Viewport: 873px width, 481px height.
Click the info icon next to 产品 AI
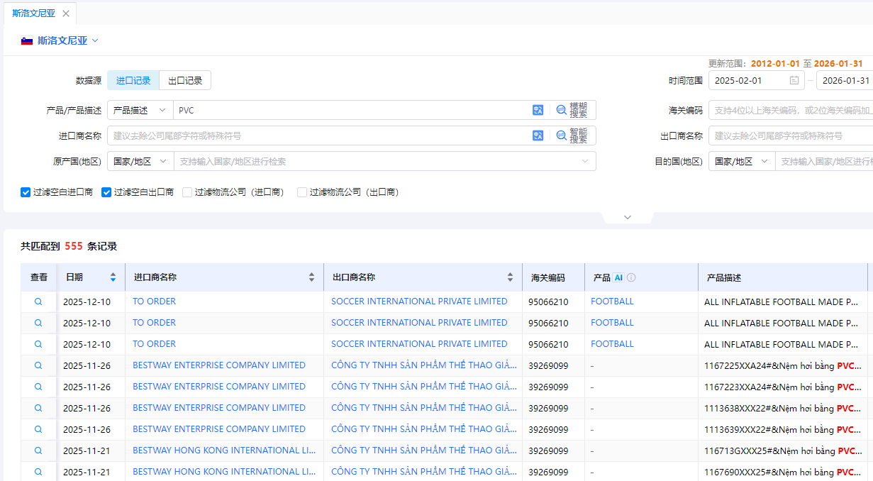pyautogui.click(x=631, y=277)
